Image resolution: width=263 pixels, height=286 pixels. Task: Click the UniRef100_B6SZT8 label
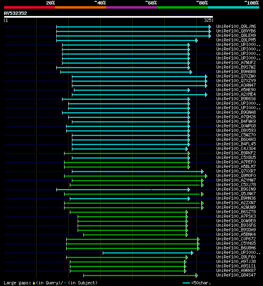(x=236, y=212)
